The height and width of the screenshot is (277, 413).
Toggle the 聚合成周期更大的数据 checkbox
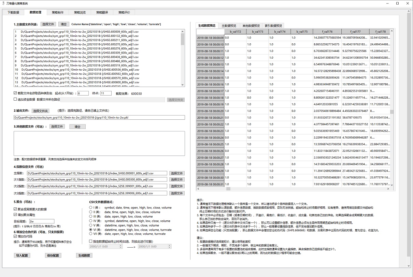click(15, 209)
